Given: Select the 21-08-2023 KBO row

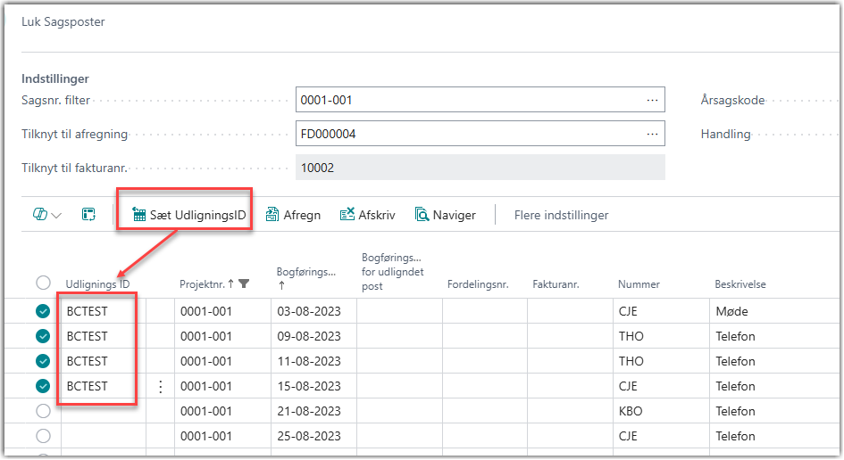Looking at the screenshot, I should pyautogui.click(x=43, y=412).
